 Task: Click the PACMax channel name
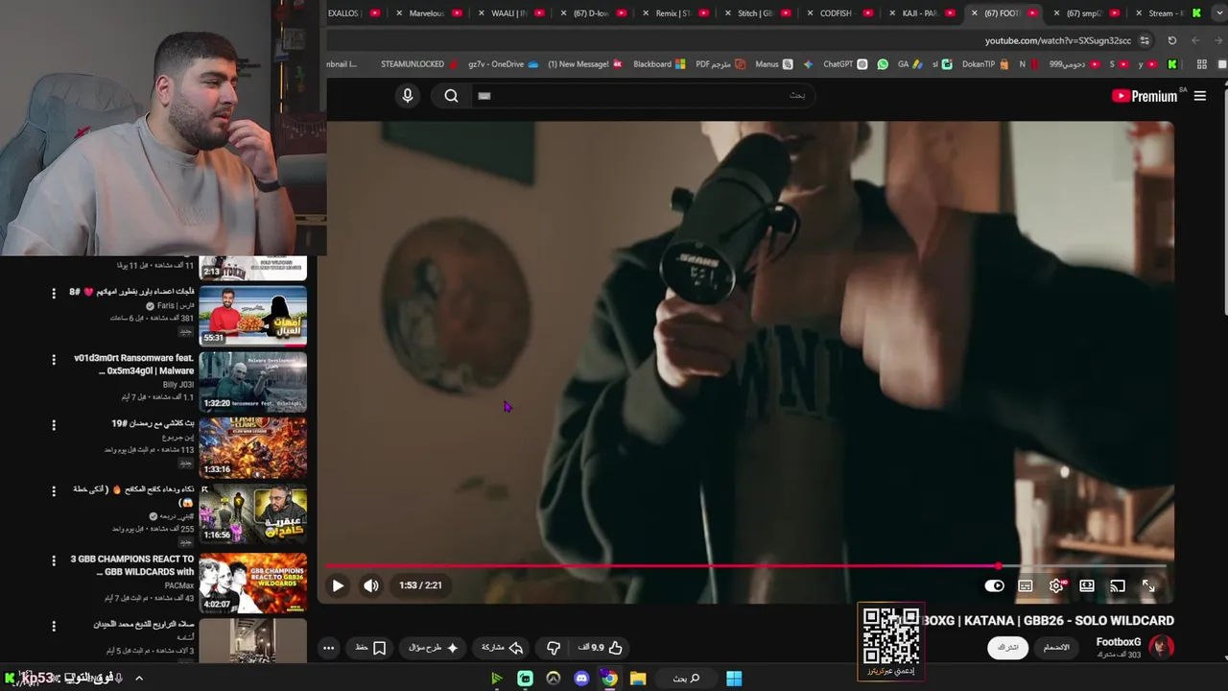pyautogui.click(x=179, y=585)
